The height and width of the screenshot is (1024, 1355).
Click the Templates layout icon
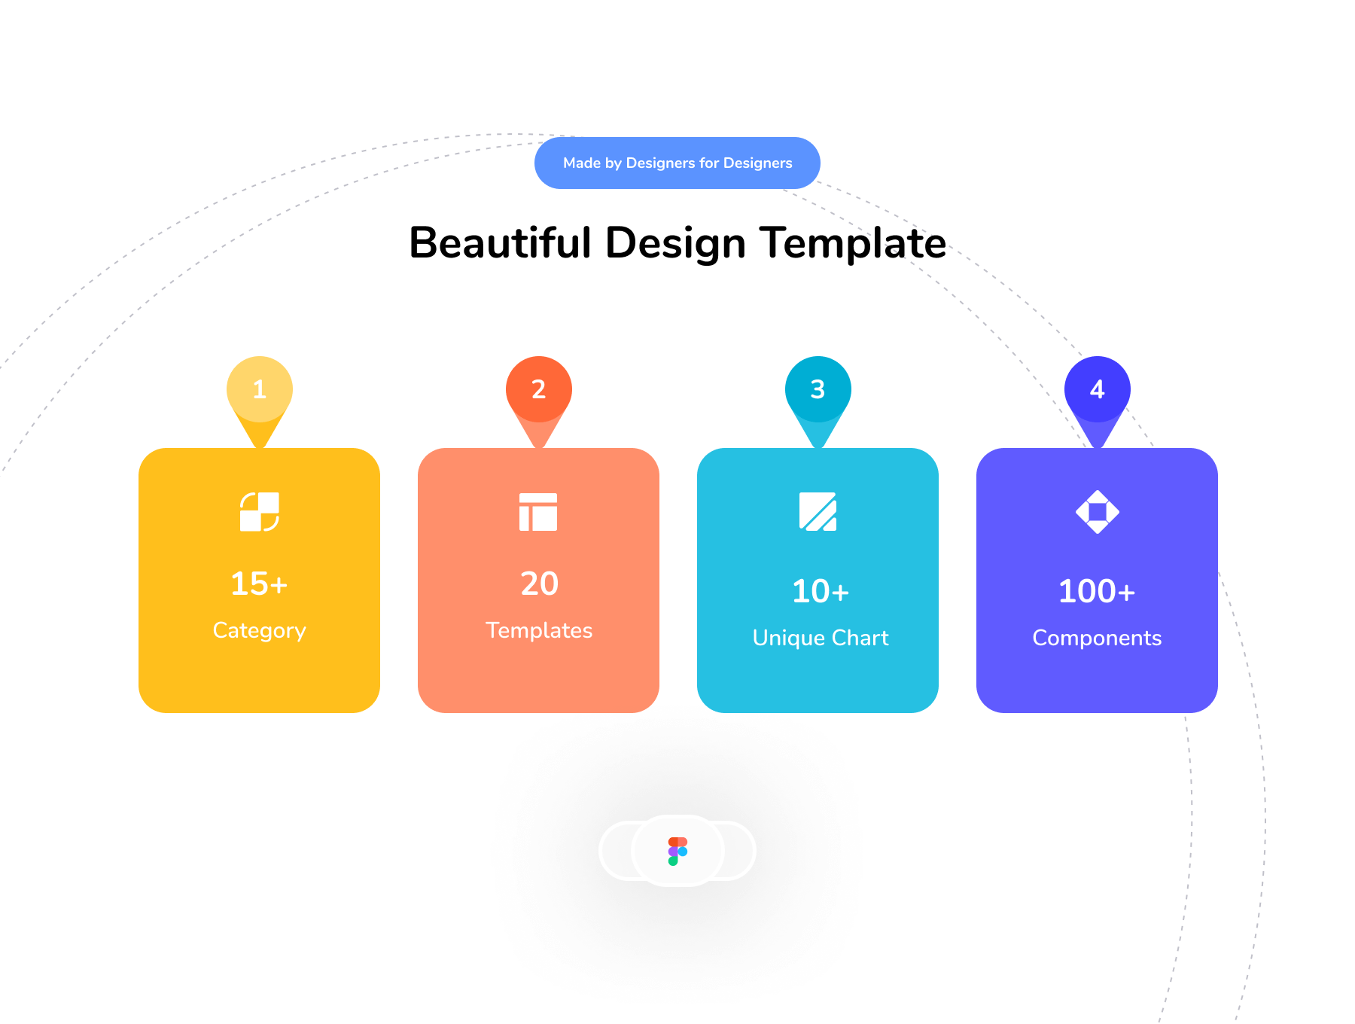point(538,512)
